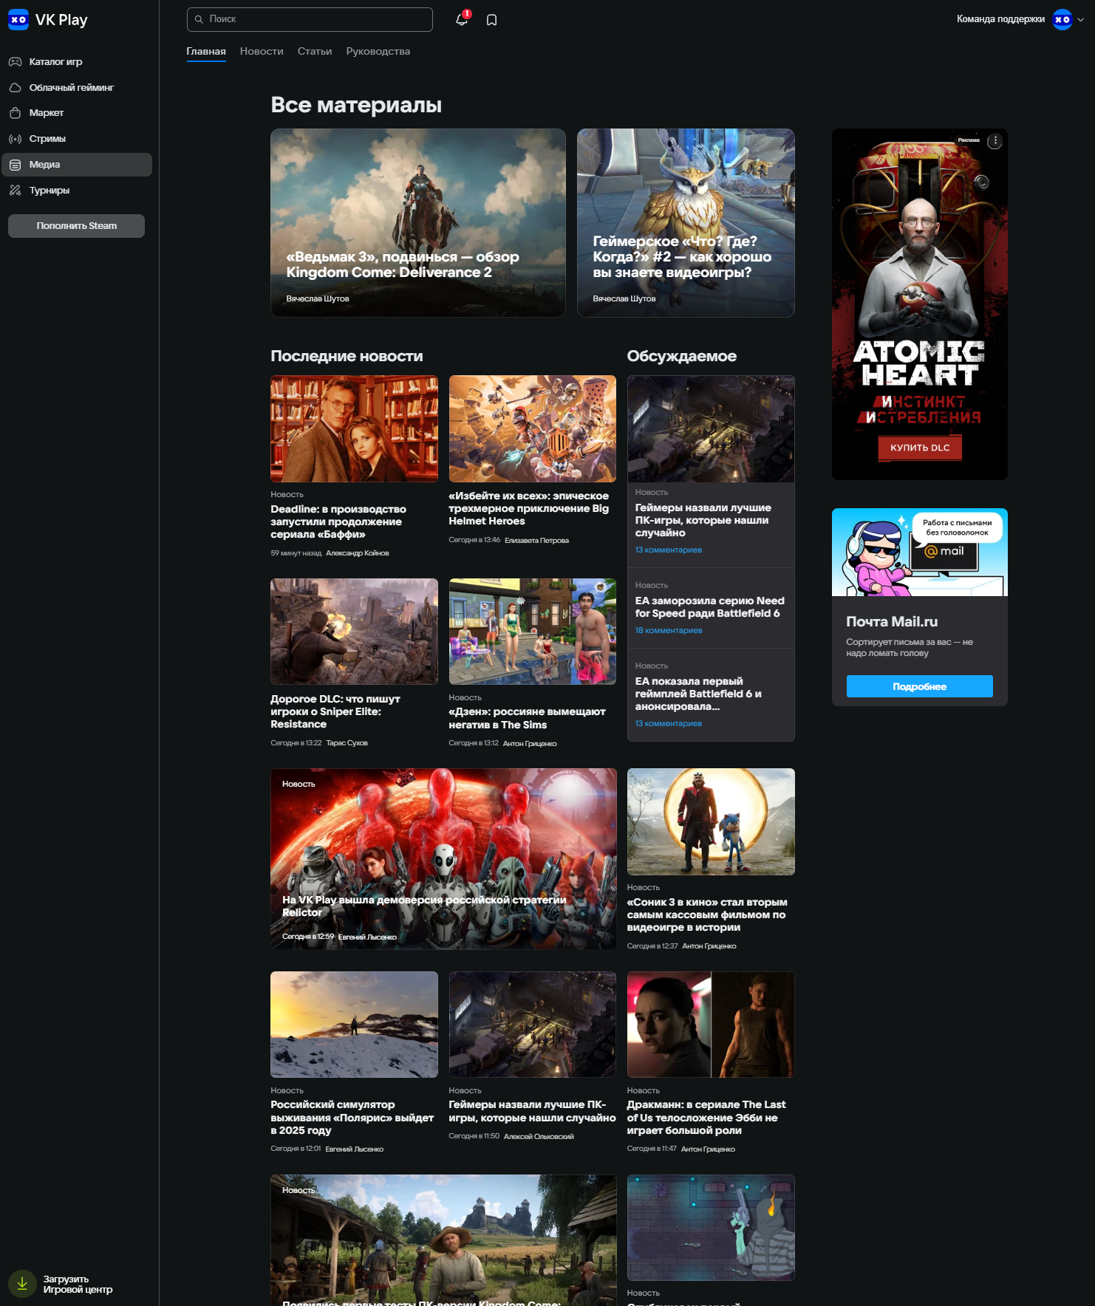Switch to the Новости tab
Viewport: 1095px width, 1306px height.
pos(262,52)
